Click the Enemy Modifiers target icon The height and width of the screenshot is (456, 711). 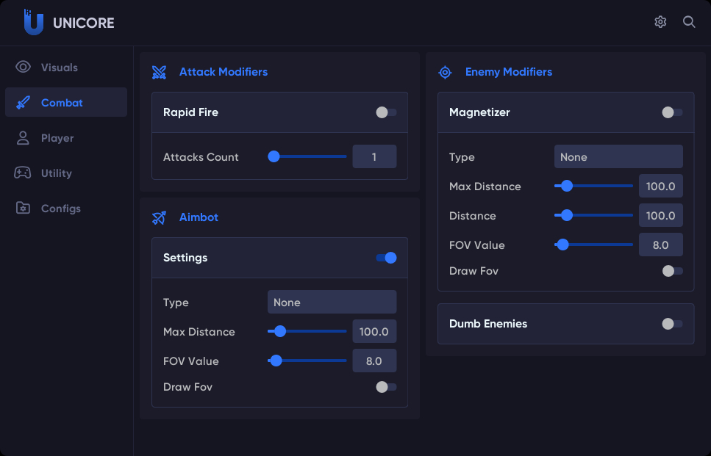pos(445,72)
